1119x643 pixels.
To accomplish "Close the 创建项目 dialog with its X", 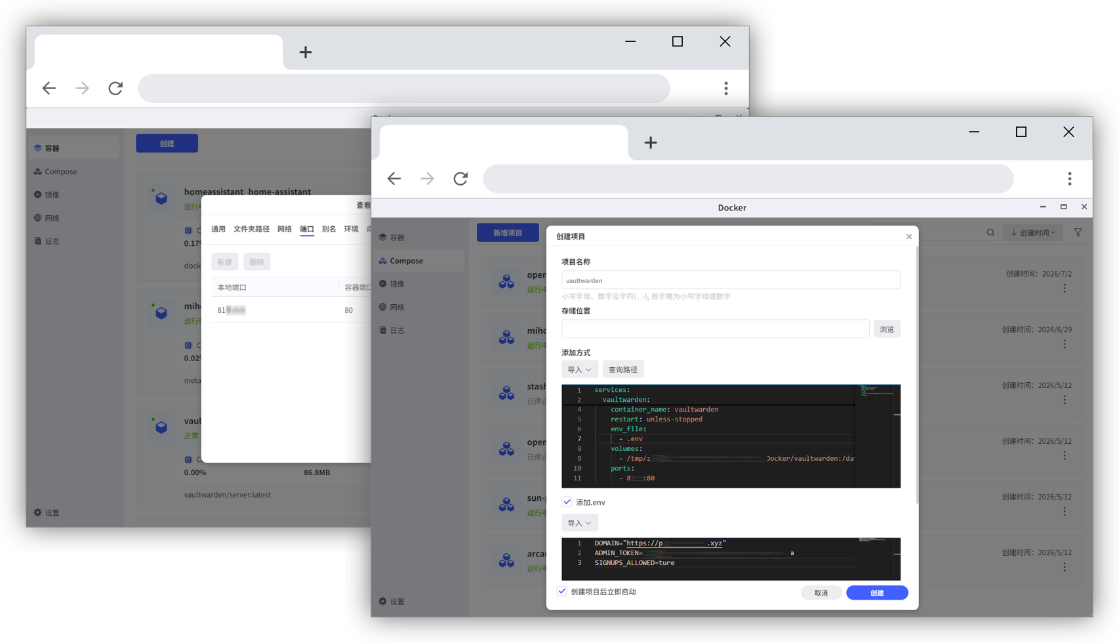I will point(909,237).
